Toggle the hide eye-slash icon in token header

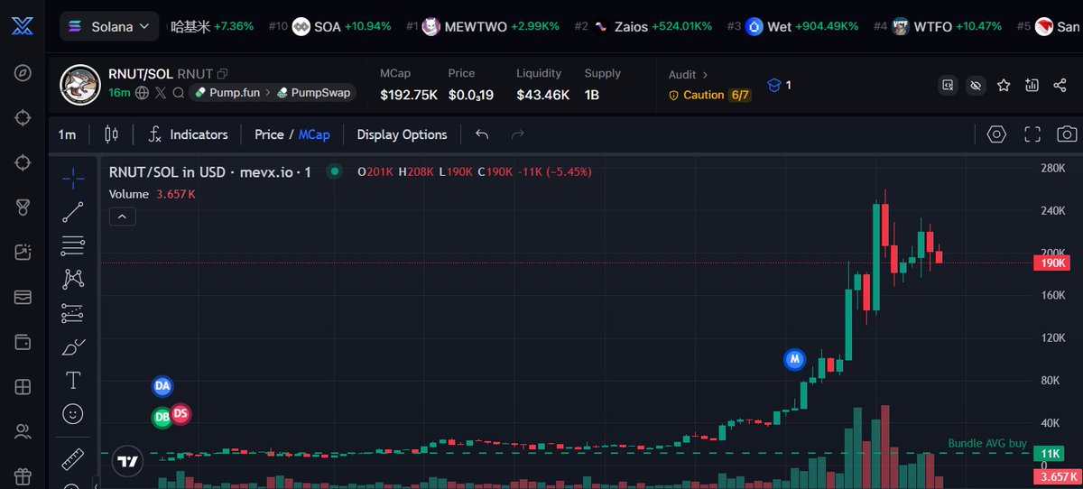975,85
